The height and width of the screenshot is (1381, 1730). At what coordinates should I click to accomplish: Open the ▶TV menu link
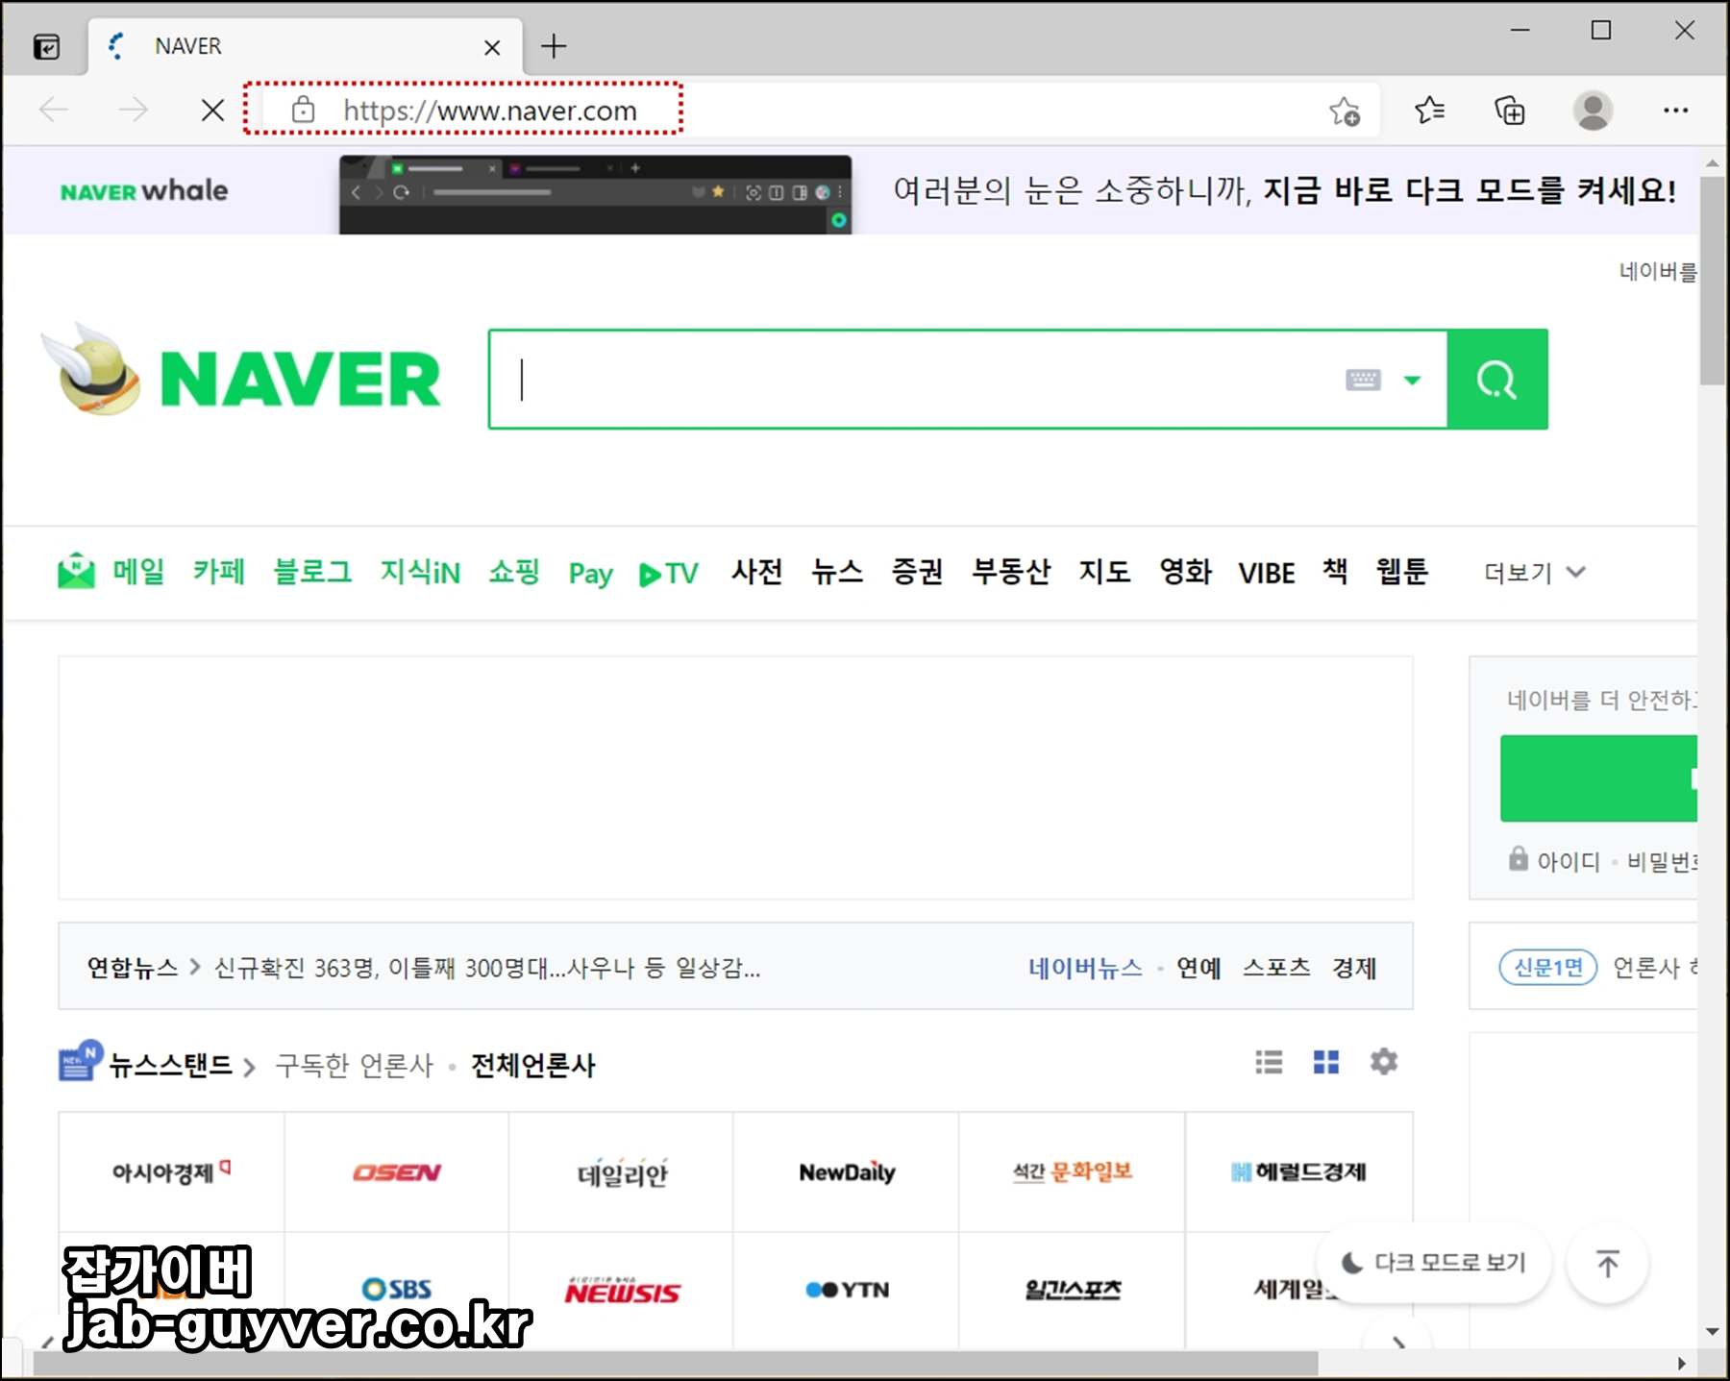669,574
